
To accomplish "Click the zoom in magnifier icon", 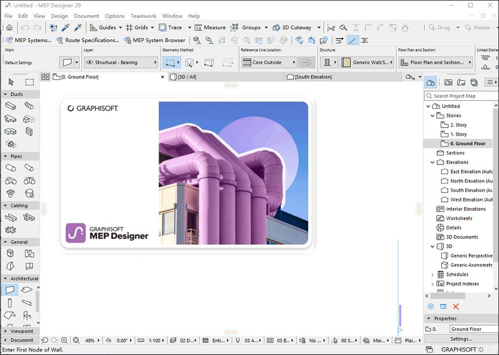I will tap(64, 341).
